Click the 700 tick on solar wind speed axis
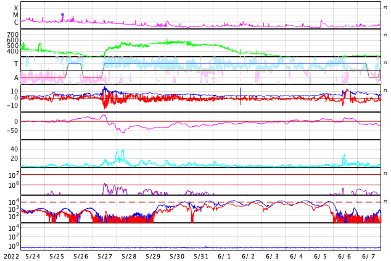This screenshot has width=391, height=261. (13, 34)
